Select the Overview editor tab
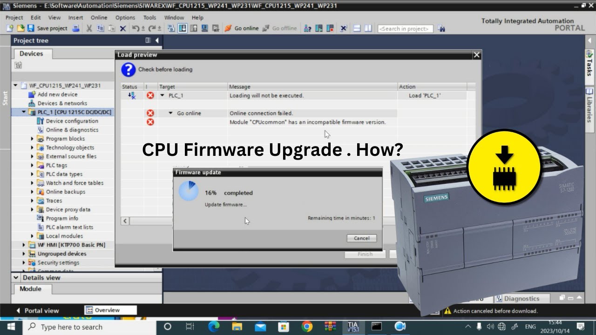Image resolution: width=596 pixels, height=335 pixels. coord(111,310)
